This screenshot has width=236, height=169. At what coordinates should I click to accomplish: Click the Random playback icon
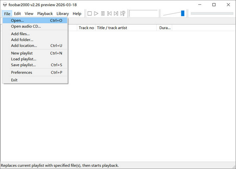point(123,14)
